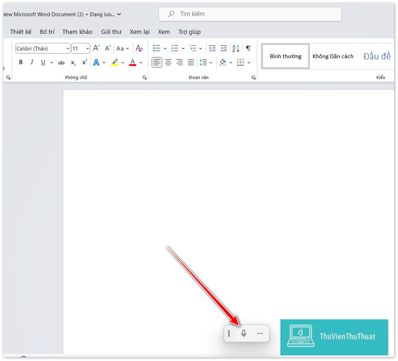Increase paragraph indent

(x=224, y=48)
